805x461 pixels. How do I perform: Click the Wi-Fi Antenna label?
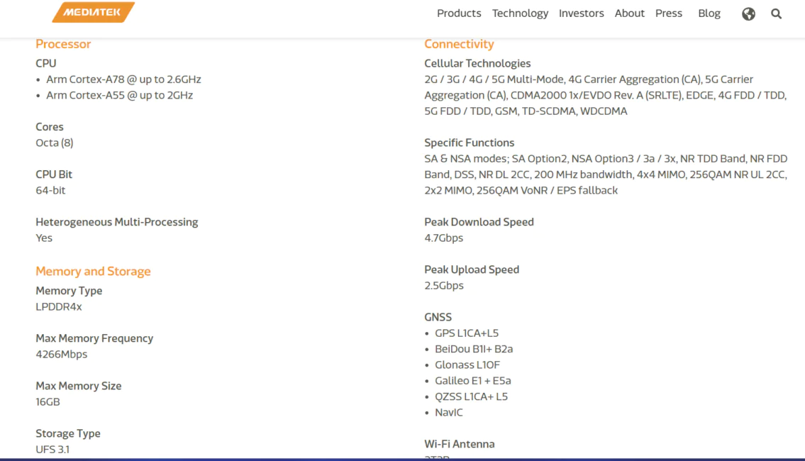coord(460,444)
